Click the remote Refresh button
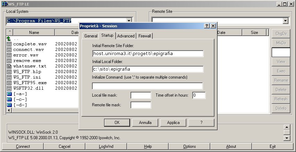Screen dimensions: 296x152 [281, 99]
